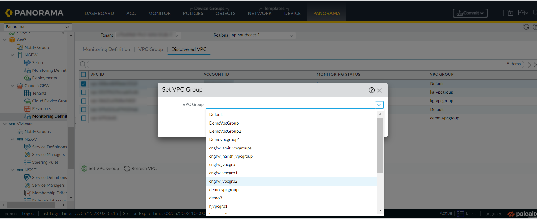Click the Set VPC Group gear icon

pos(84,169)
